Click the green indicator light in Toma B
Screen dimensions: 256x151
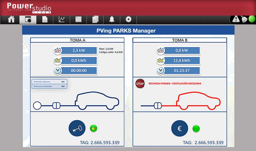(x=196, y=128)
